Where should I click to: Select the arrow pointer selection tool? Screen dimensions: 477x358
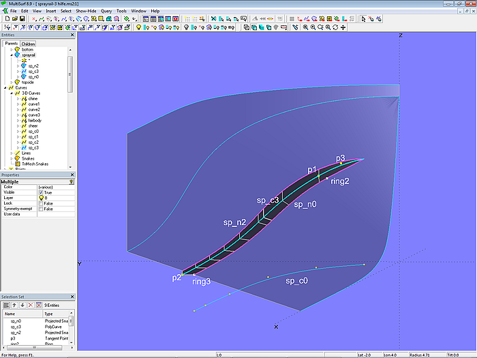[363, 19]
